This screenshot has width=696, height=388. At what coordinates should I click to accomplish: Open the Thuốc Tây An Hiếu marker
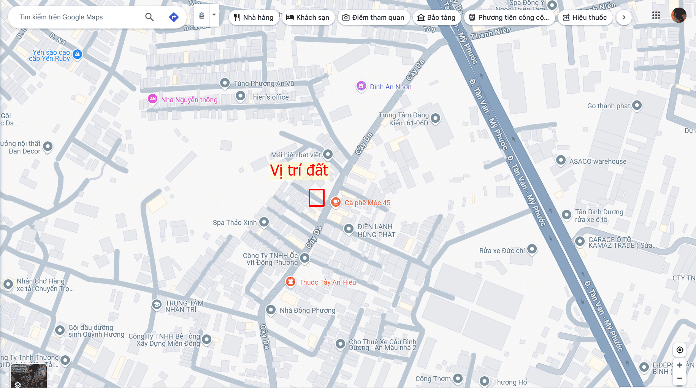(x=290, y=282)
